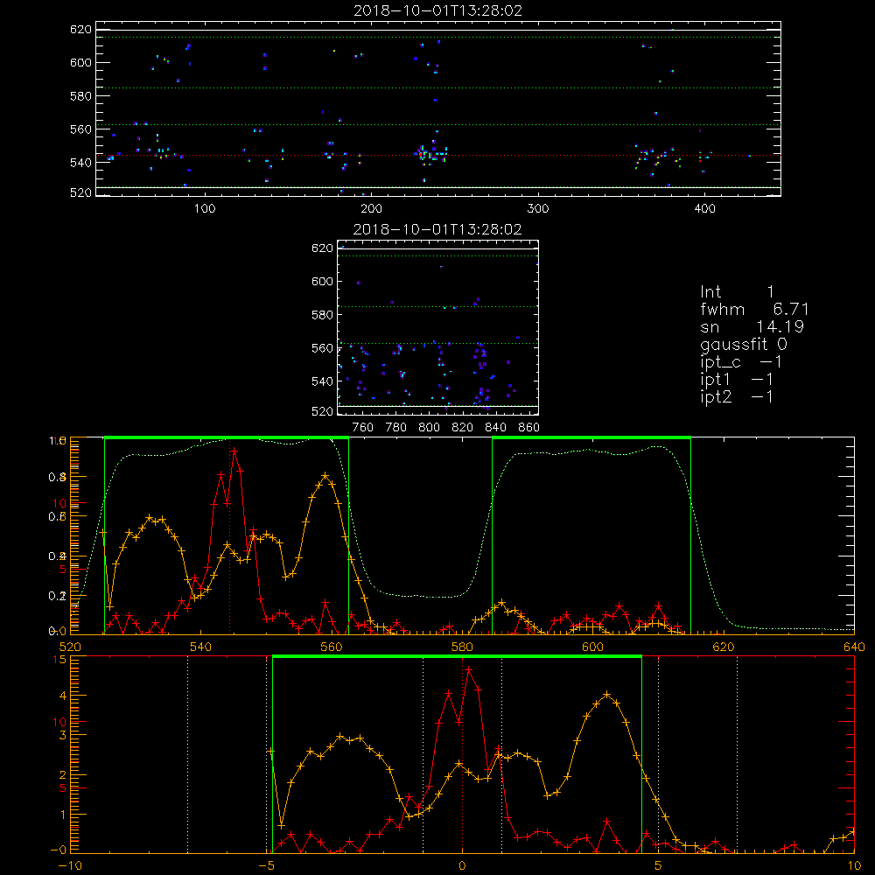Click the green window bar over profile 585–615
Screen dimensions: 875x875
[x=591, y=438]
